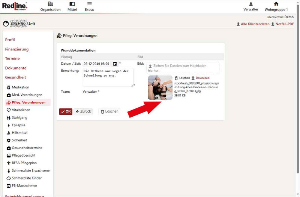Click the file upload drop zone
Image resolution: width=300 pixels, height=197 pixels.
pos(183,68)
